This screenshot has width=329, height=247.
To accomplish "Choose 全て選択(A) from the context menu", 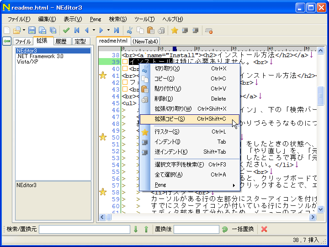I will (x=190, y=175).
